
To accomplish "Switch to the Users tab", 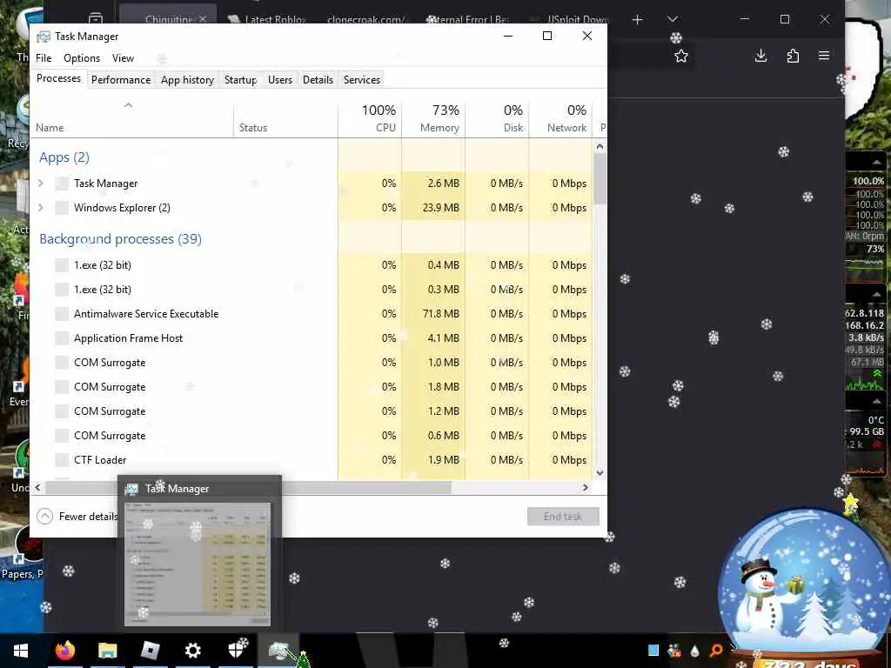I will (x=280, y=79).
